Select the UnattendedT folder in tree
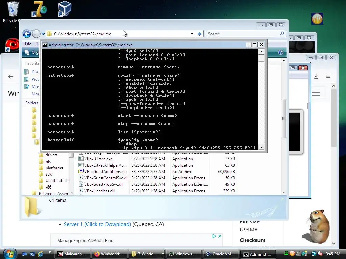This screenshot has width=346, height=259. [57, 181]
